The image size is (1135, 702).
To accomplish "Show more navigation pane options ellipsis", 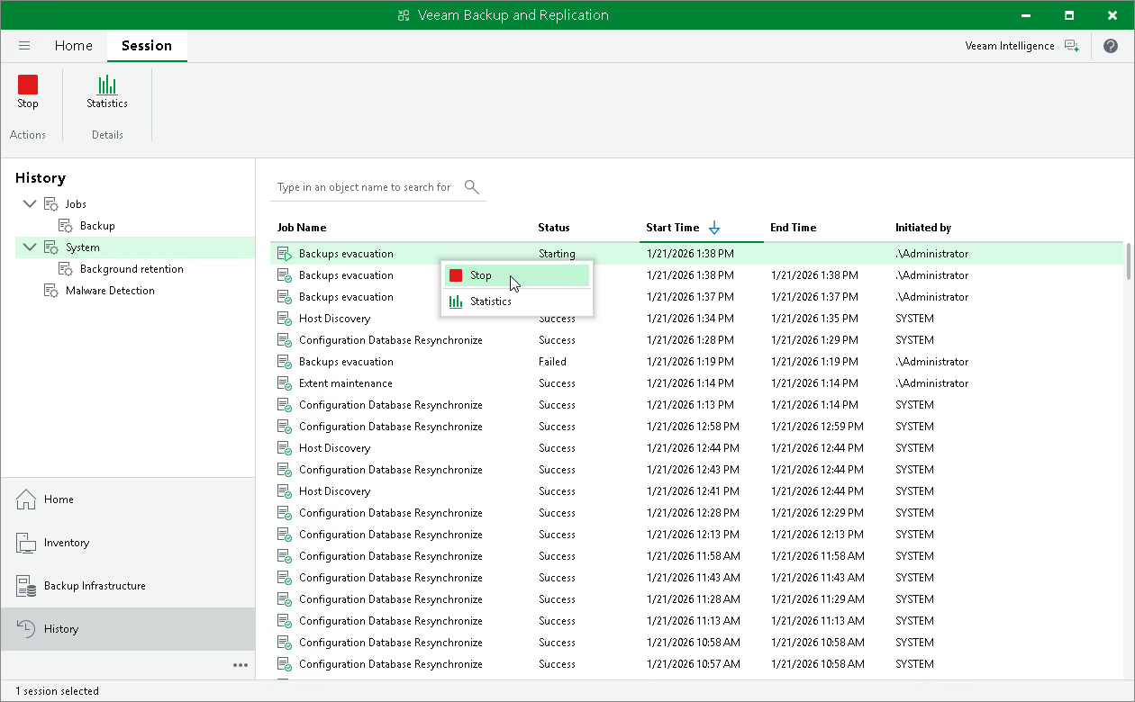I will click(241, 665).
